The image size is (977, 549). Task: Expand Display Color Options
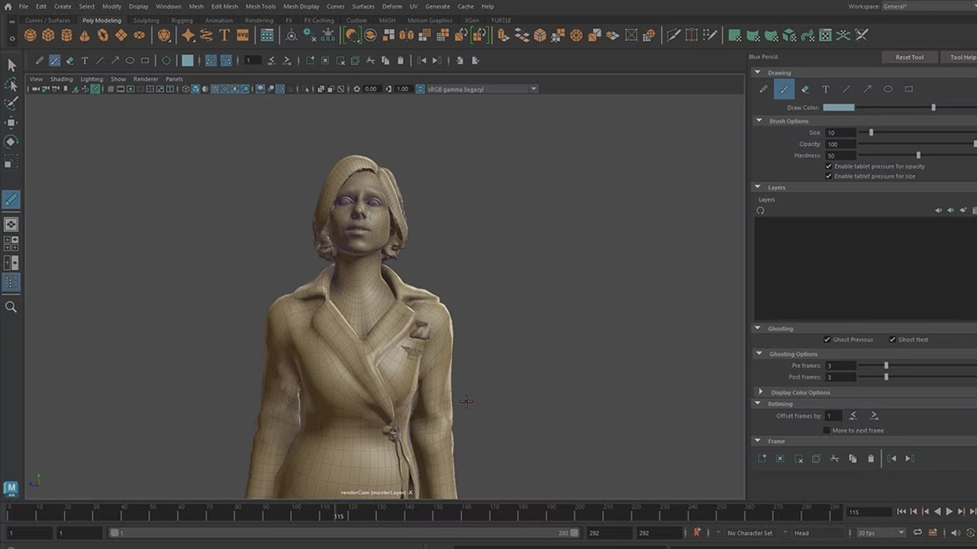click(760, 392)
